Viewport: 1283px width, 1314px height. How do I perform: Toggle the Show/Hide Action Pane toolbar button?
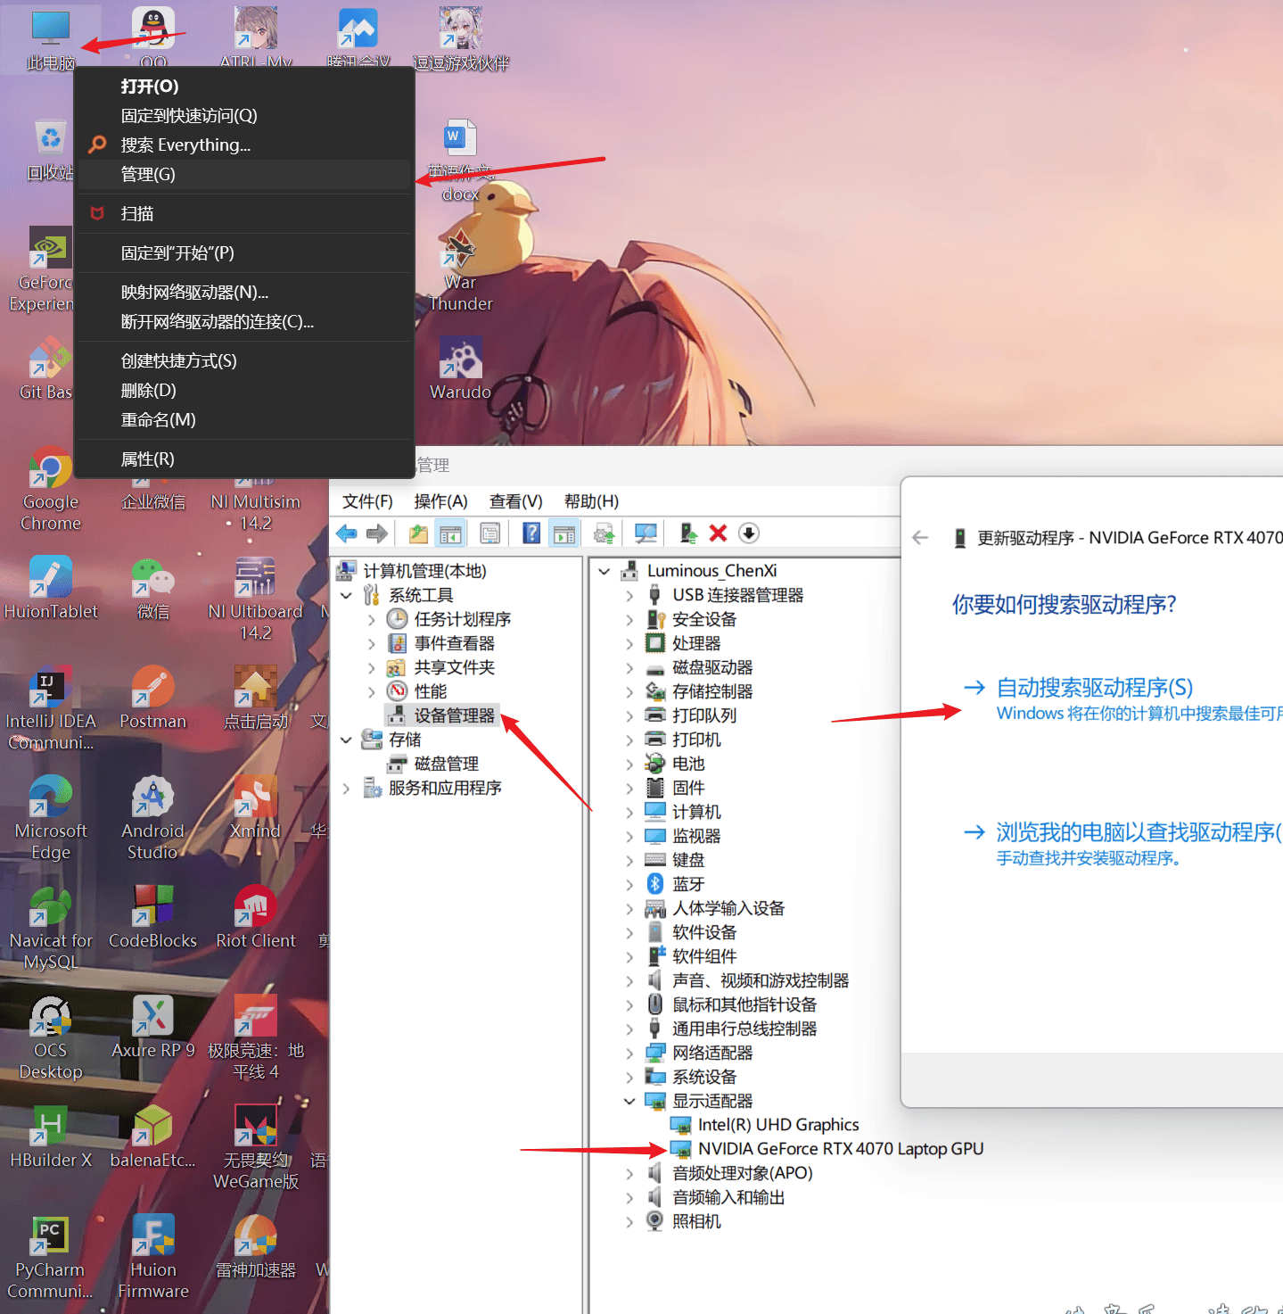564,533
